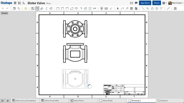Click the Insert view icon
This screenshot has width=184, height=103.
pyautogui.click(x=32, y=8)
